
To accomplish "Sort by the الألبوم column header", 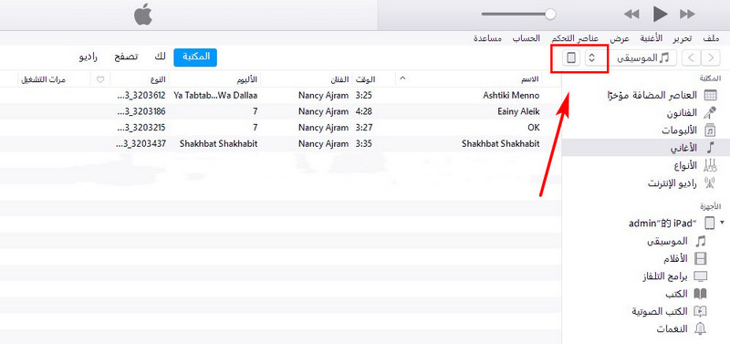I will point(247,79).
